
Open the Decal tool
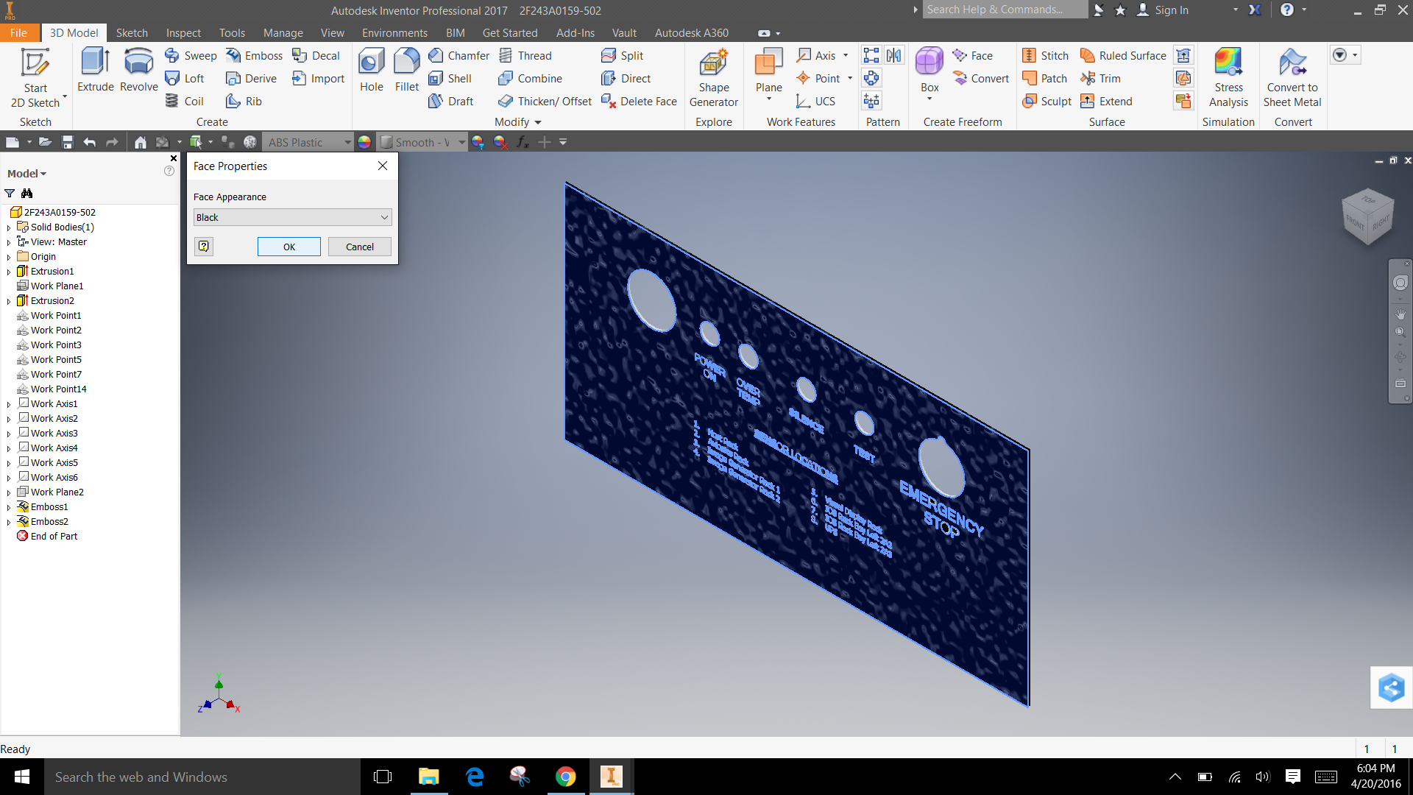tap(316, 55)
